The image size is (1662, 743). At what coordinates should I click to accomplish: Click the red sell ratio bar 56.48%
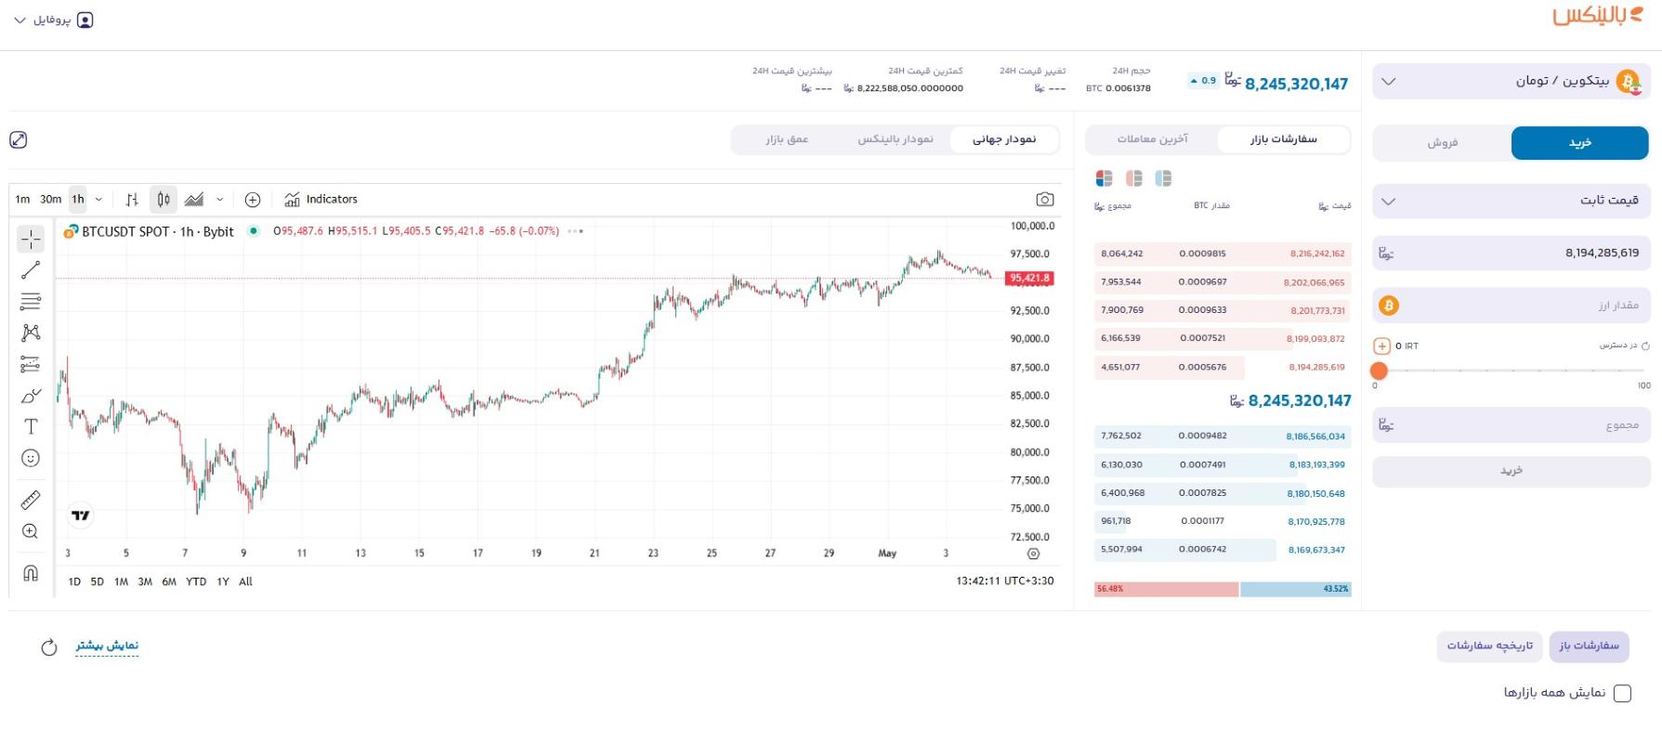[x=1166, y=590]
